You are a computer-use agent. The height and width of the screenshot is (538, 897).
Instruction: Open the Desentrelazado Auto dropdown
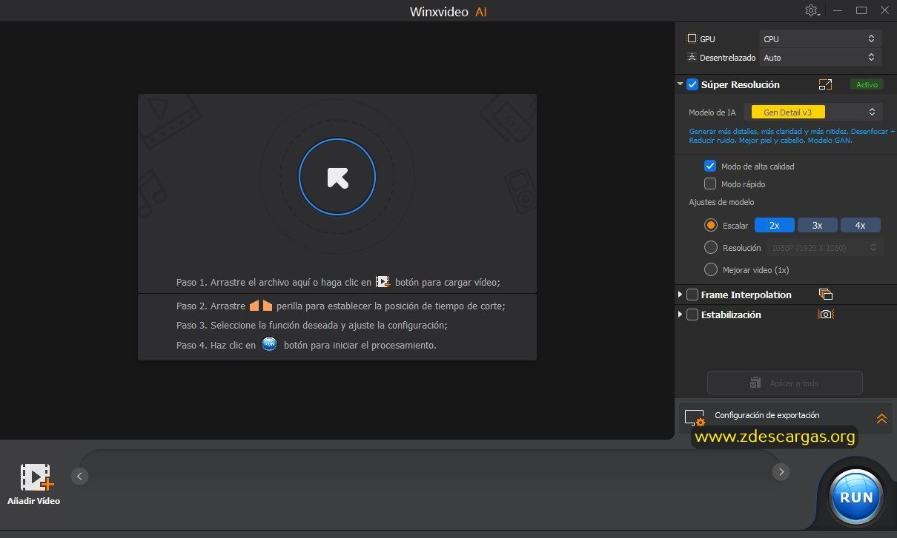pyautogui.click(x=821, y=57)
